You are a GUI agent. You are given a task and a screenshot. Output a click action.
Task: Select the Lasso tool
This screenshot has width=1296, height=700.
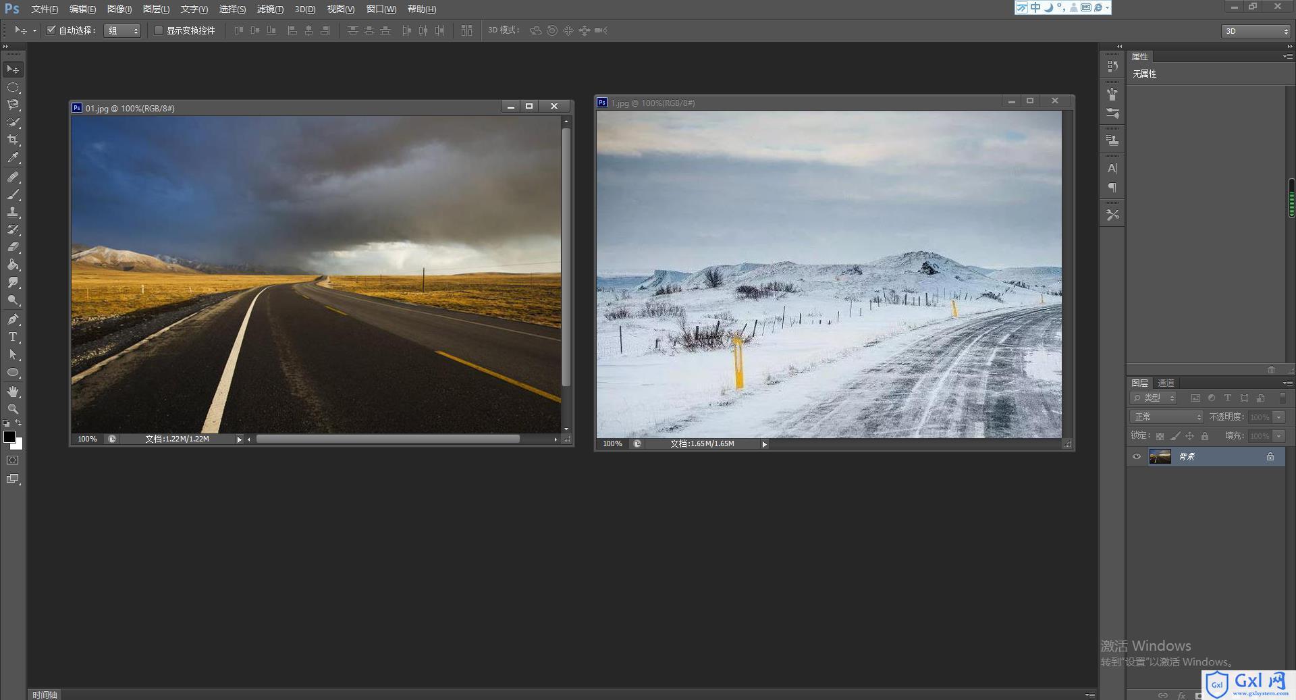[x=13, y=105]
